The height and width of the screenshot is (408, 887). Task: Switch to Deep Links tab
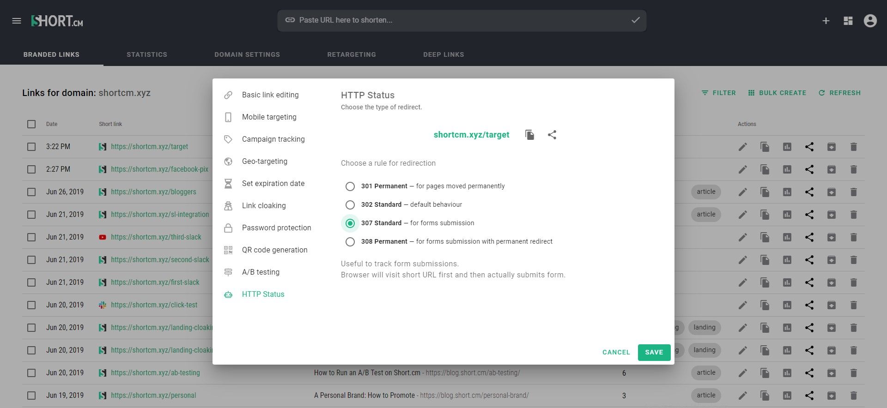pos(443,54)
